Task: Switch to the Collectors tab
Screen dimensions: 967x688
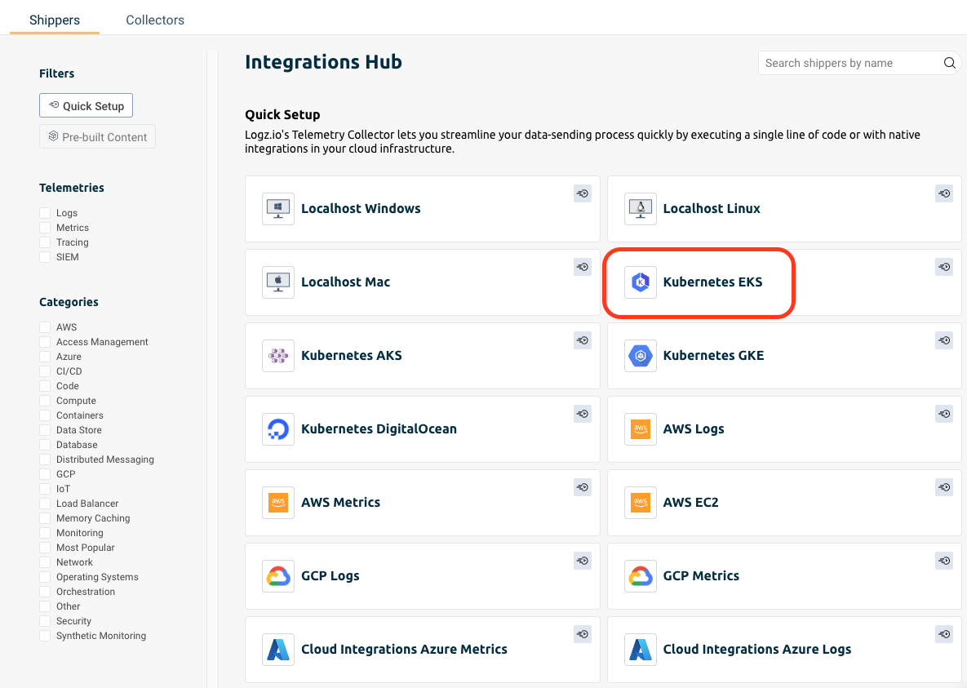Action: tap(155, 20)
